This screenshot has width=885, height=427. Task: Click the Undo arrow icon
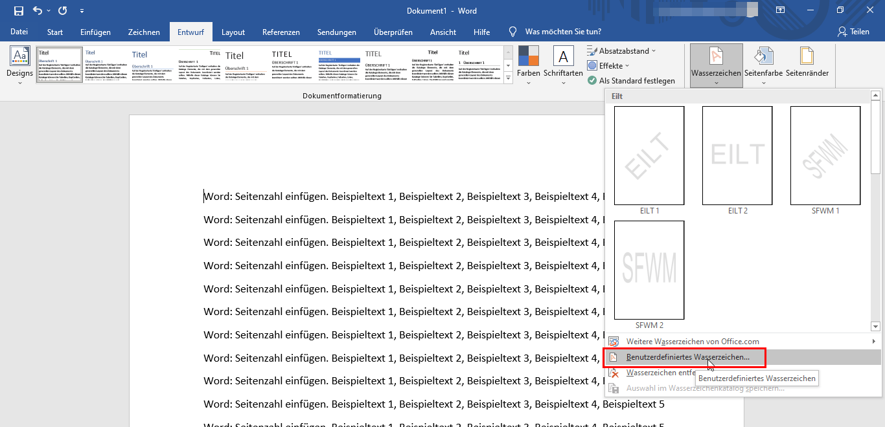tap(38, 11)
